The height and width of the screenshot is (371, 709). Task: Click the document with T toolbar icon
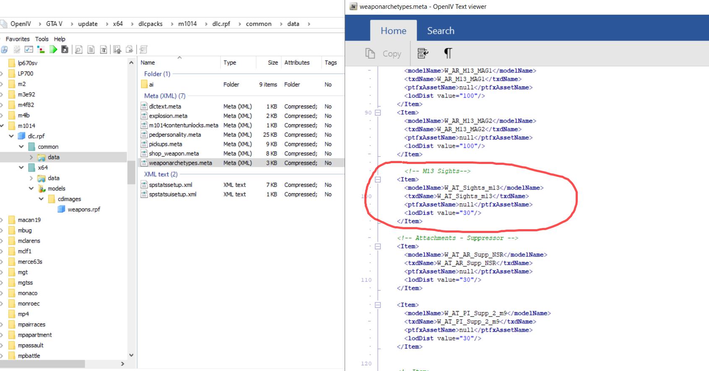(104, 50)
